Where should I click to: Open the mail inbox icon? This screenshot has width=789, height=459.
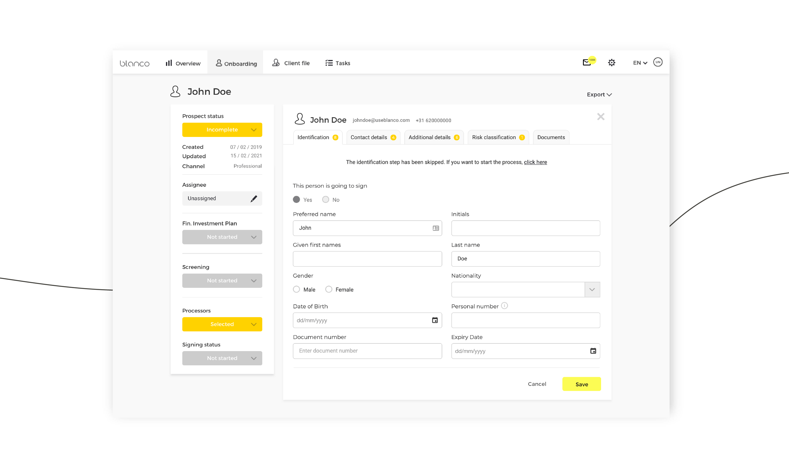[587, 62]
